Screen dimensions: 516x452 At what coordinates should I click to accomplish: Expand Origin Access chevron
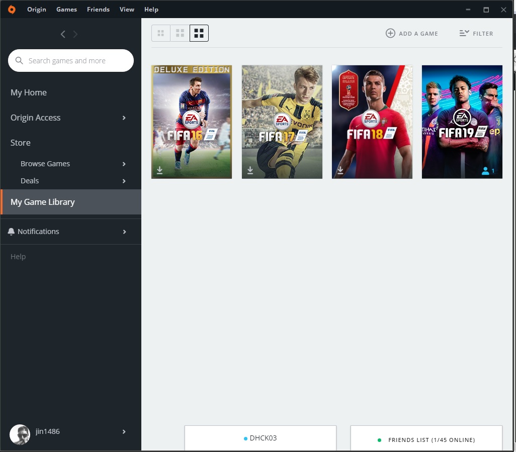point(124,118)
